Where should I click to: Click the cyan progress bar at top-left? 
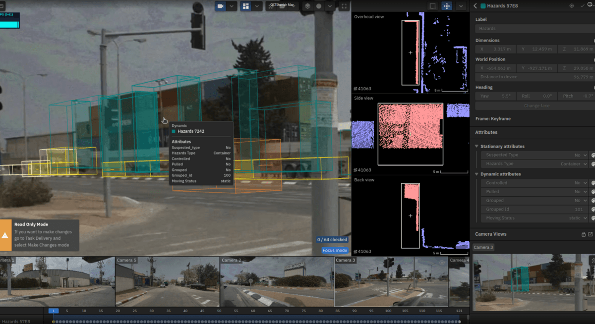click(9, 24)
